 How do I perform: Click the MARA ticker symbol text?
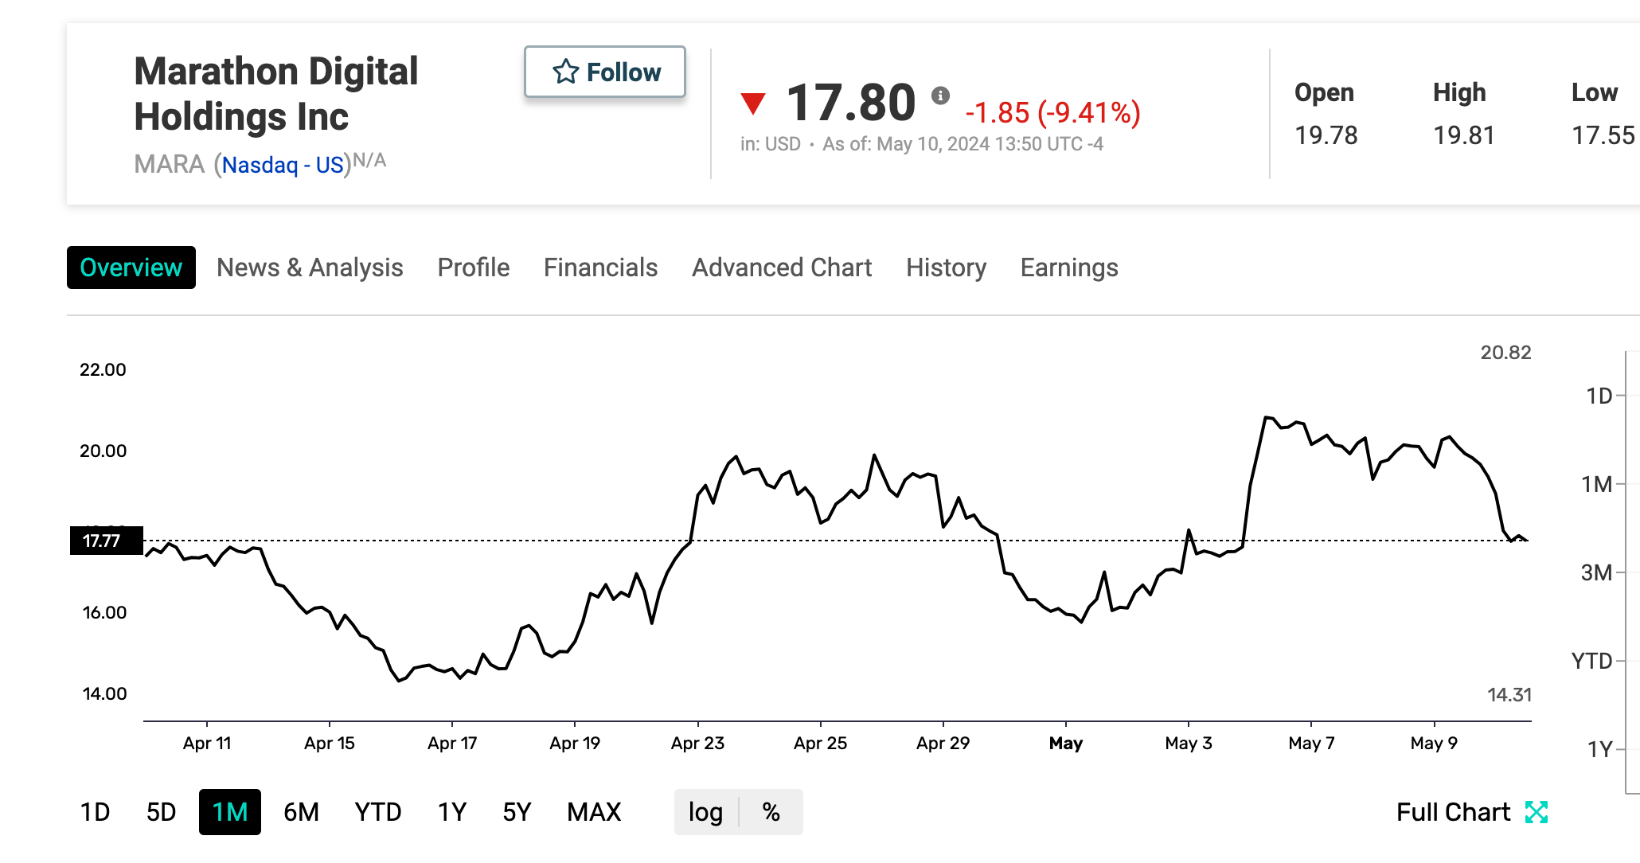tap(170, 164)
